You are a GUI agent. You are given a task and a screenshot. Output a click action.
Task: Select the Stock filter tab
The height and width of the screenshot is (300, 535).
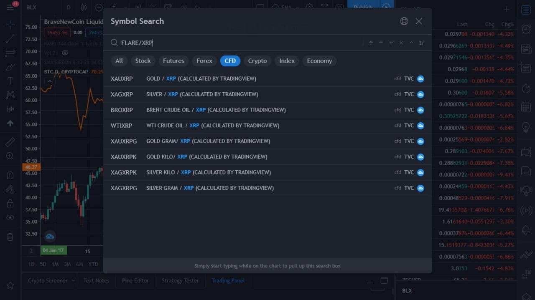[x=143, y=61]
